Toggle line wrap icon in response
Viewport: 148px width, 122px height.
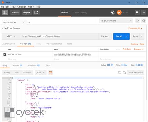click(x=50, y=72)
